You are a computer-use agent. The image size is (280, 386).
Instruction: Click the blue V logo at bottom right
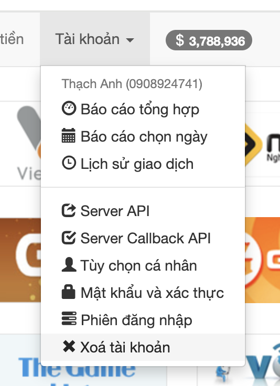click(263, 367)
